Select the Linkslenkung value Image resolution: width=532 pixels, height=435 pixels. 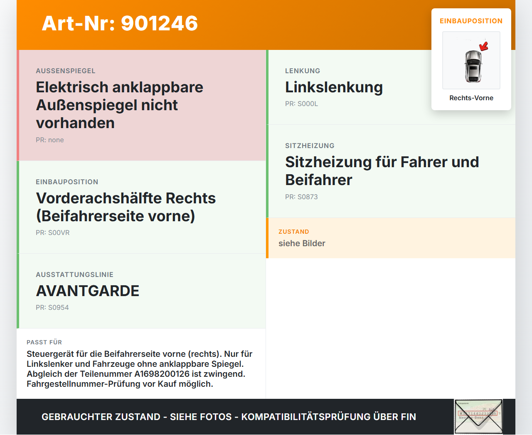(x=334, y=87)
